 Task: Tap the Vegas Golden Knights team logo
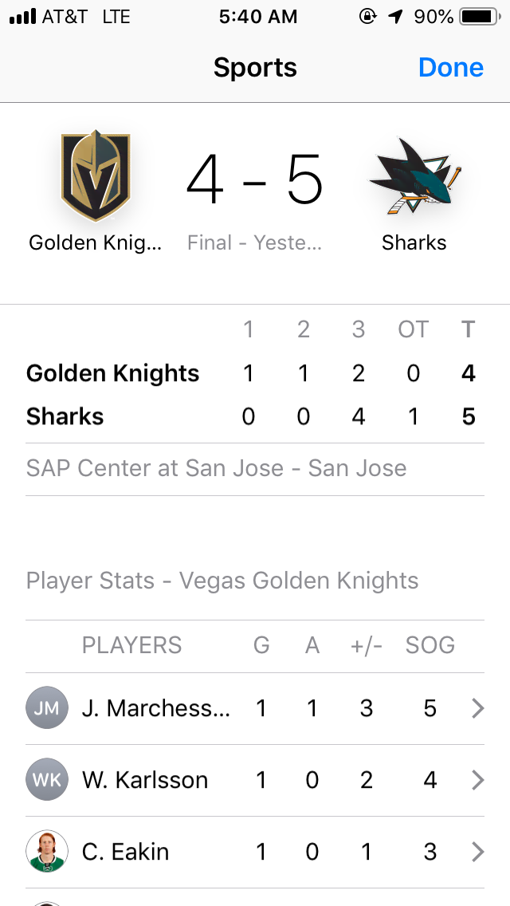pos(96,176)
